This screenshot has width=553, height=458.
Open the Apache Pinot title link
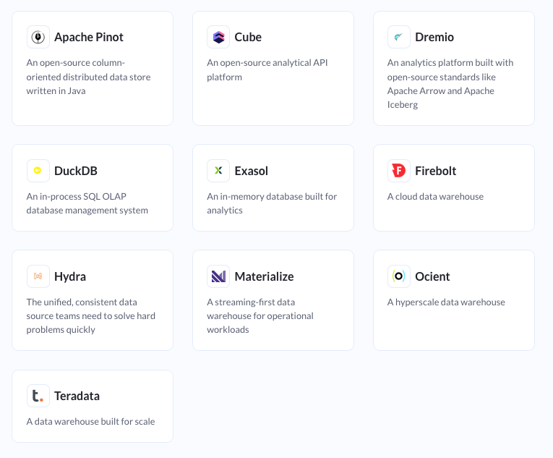pos(88,37)
